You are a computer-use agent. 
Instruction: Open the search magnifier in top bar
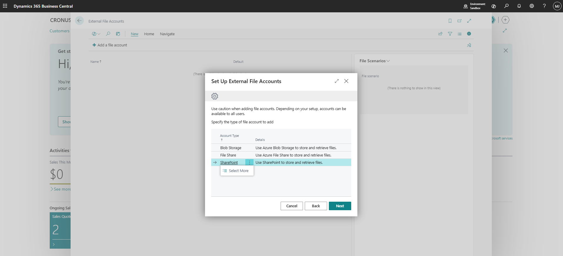pos(506,6)
